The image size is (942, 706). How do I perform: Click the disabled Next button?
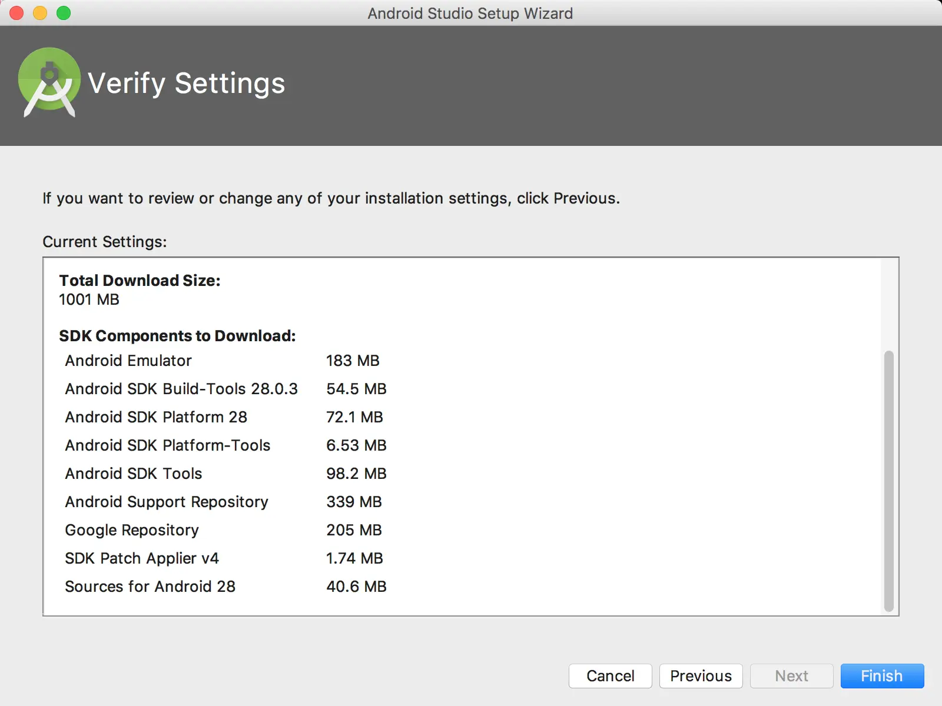(791, 675)
